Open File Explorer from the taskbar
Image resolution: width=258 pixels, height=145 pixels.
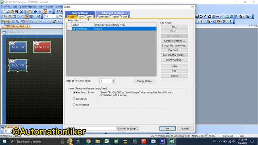tap(98, 141)
